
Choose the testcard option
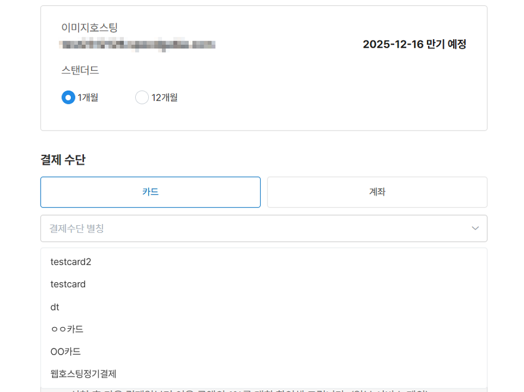click(68, 284)
